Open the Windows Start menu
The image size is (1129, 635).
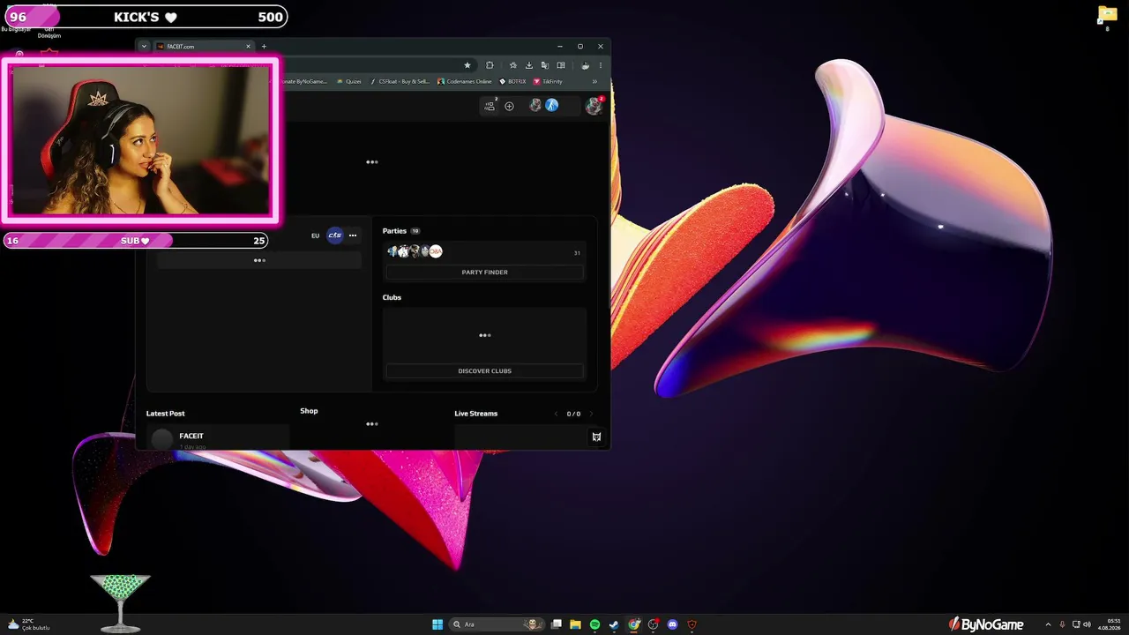point(437,624)
